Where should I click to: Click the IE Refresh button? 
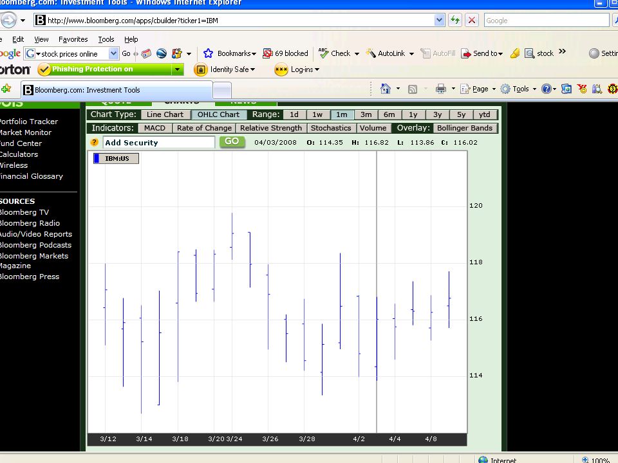455,20
